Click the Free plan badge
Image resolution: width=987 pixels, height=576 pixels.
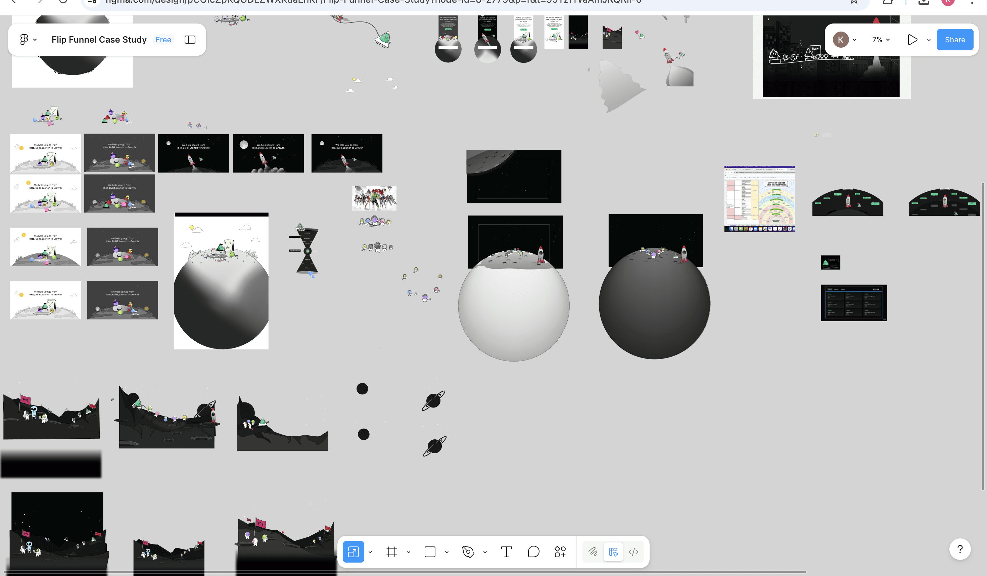click(163, 40)
